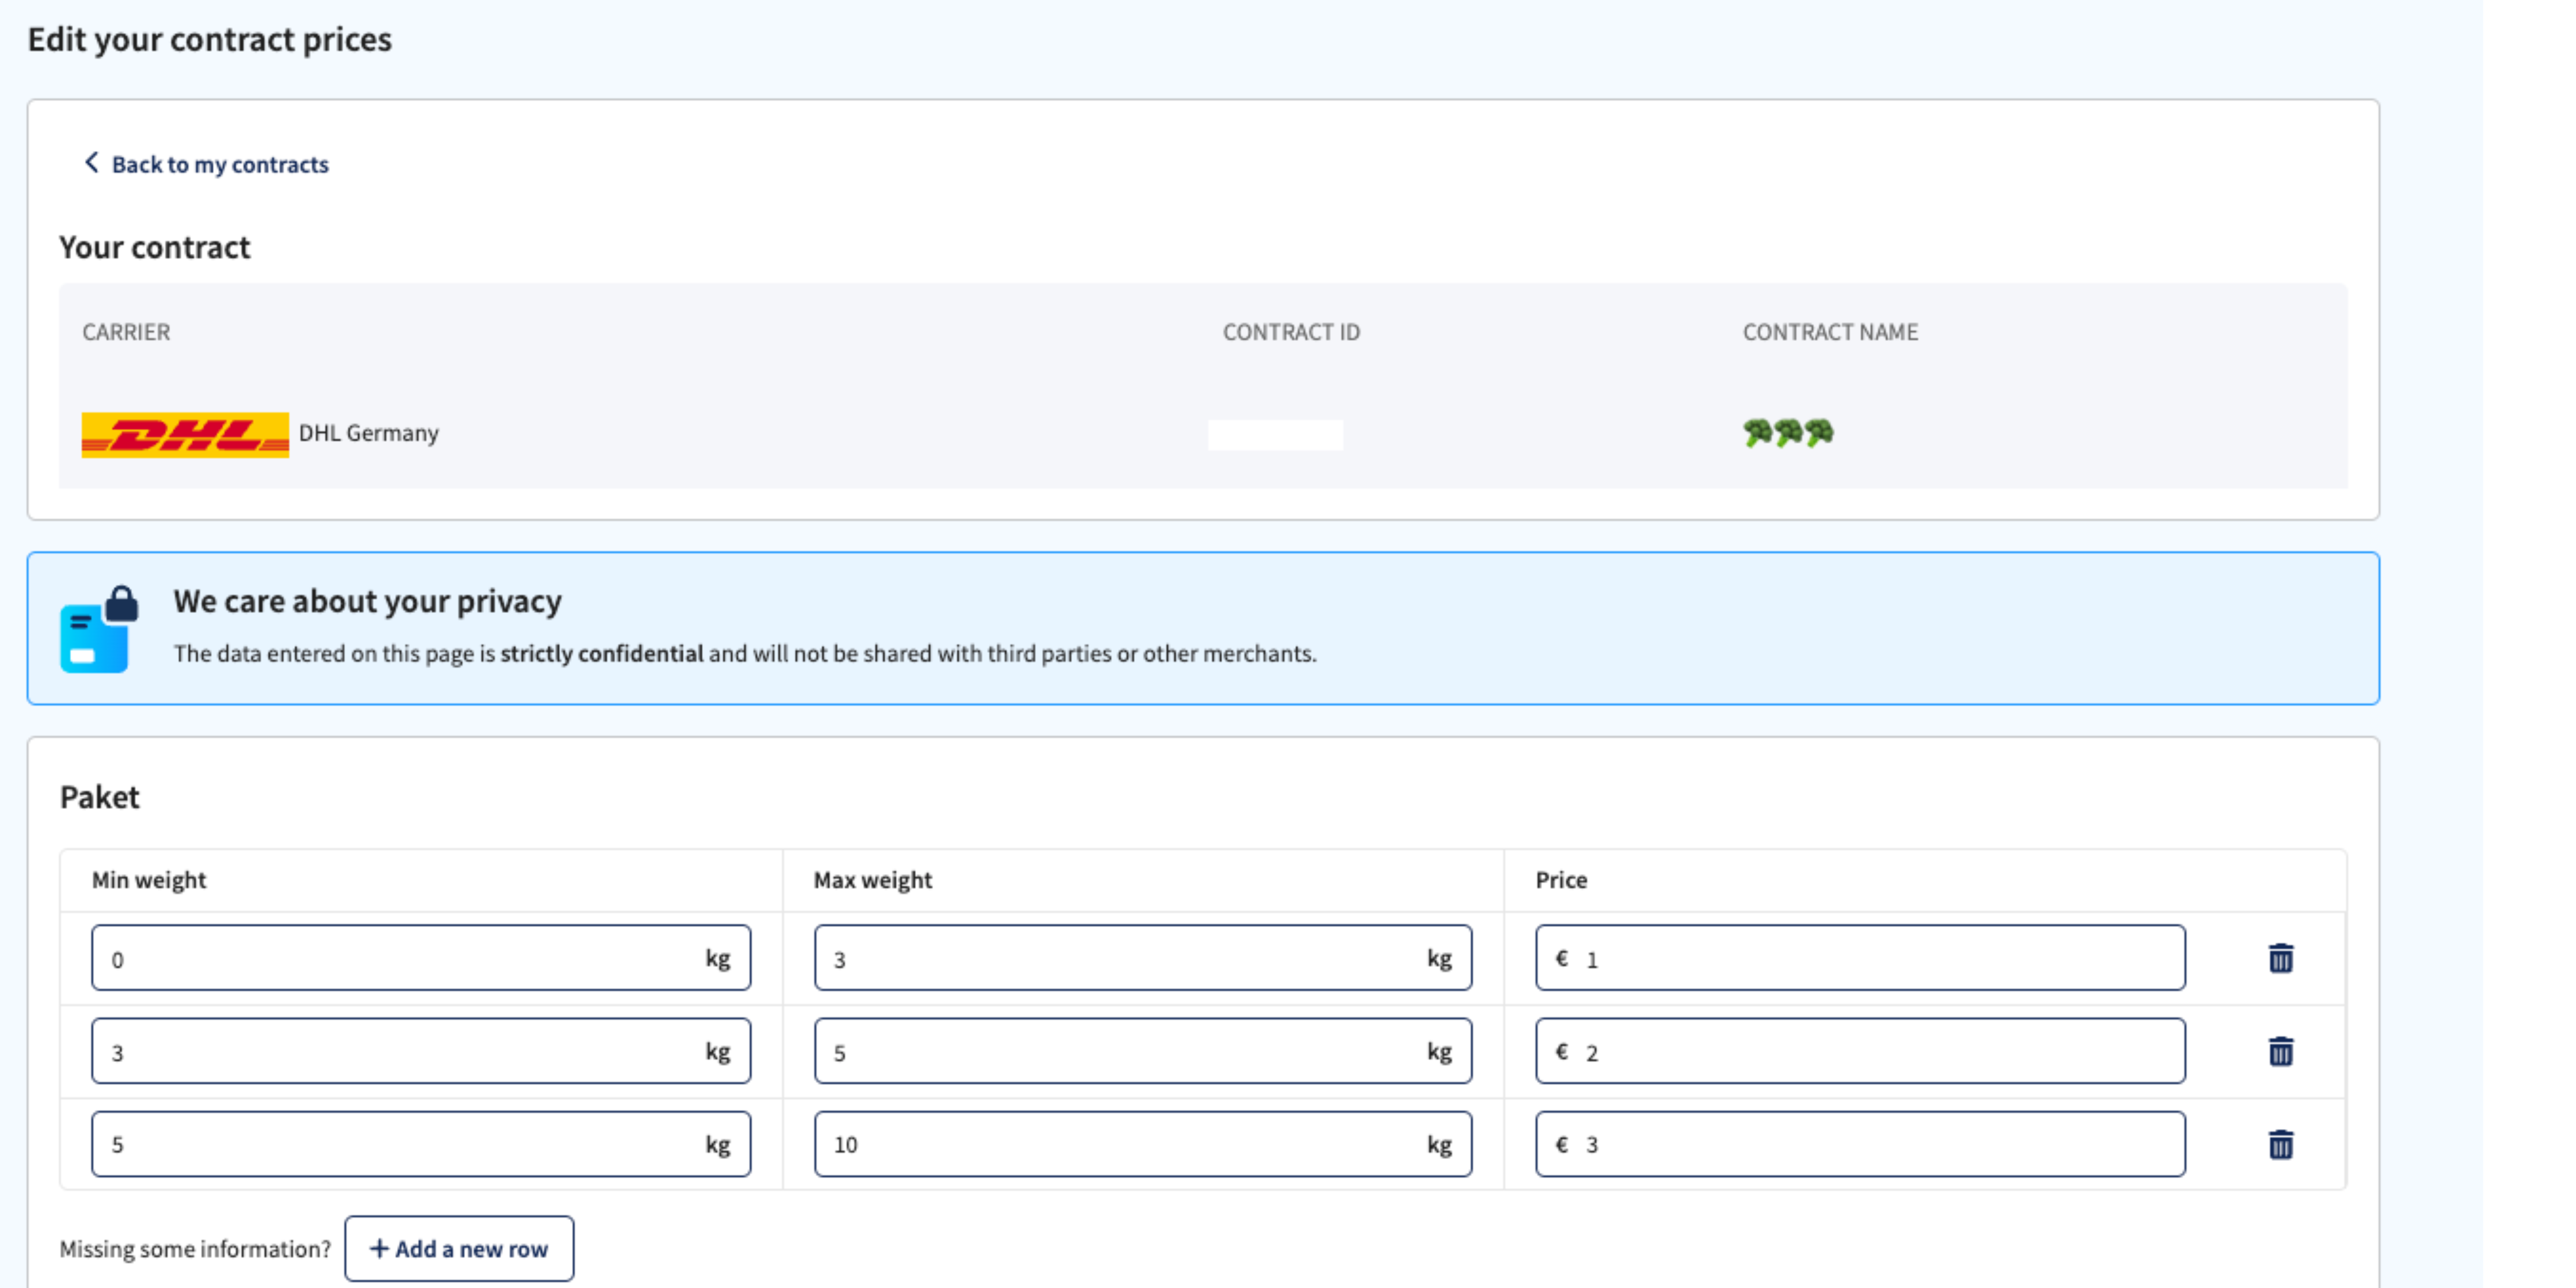Click 'We care about your privacy' heading

point(367,601)
